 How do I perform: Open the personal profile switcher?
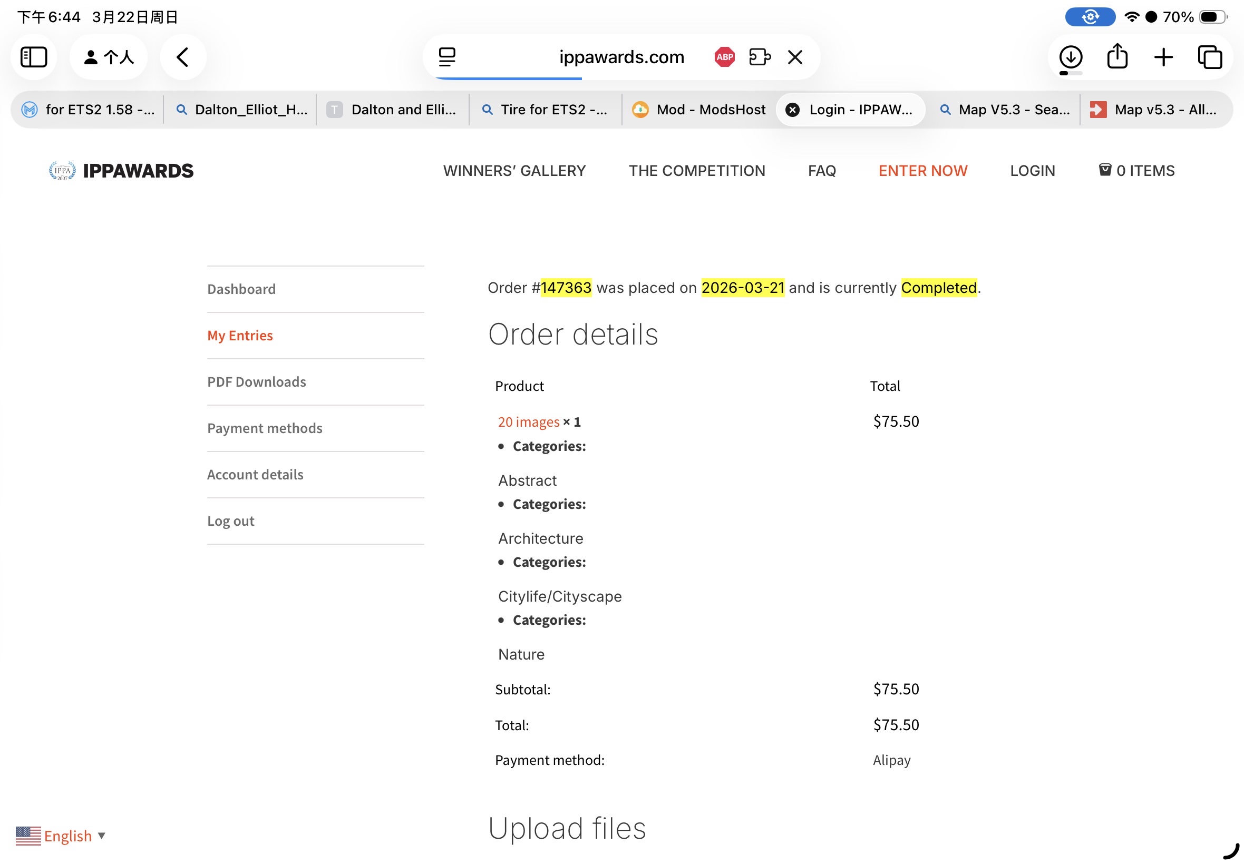[x=108, y=57]
